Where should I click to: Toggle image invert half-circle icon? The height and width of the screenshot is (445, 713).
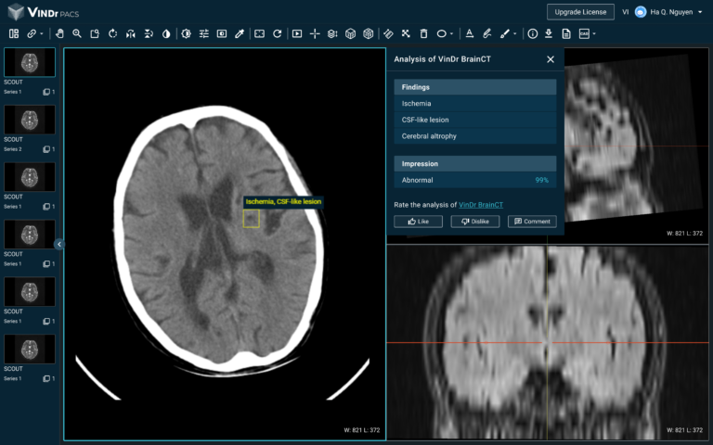tap(166, 33)
